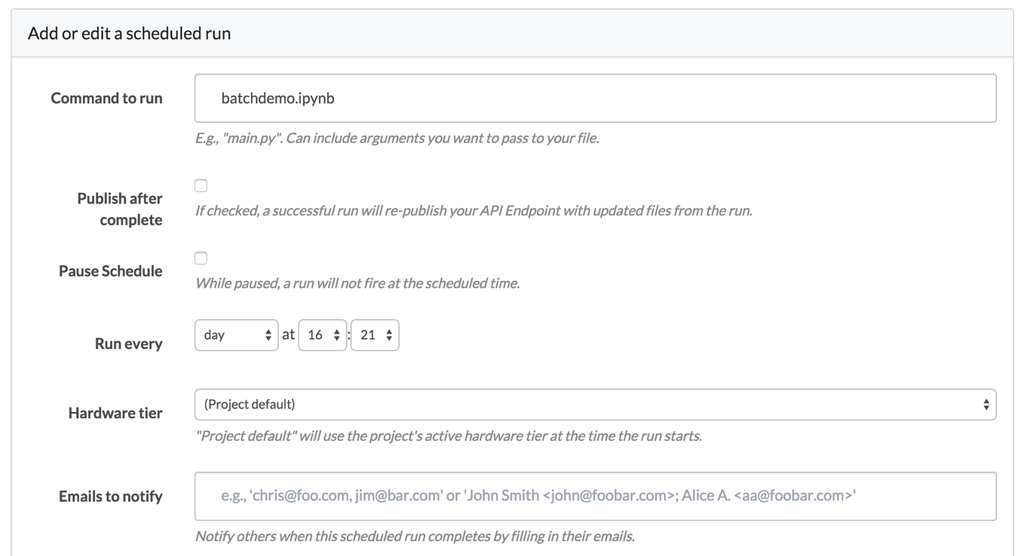Select the 'Command to run' input containing batchdemo.ipynb

[x=595, y=98]
